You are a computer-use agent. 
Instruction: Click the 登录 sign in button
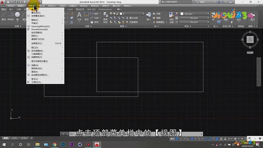[x=203, y=2]
